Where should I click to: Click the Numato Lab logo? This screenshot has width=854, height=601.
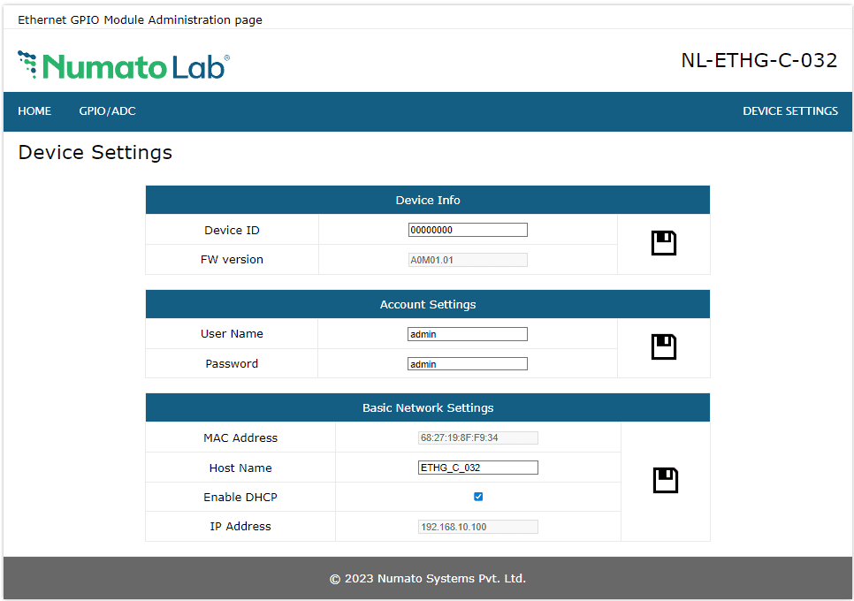tap(124, 65)
